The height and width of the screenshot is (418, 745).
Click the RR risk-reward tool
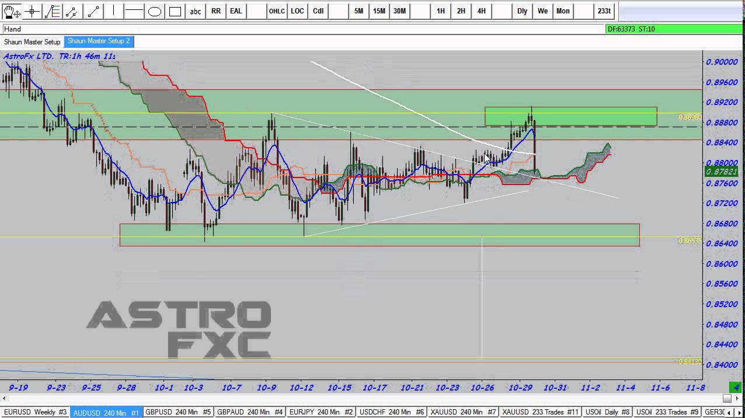point(216,11)
